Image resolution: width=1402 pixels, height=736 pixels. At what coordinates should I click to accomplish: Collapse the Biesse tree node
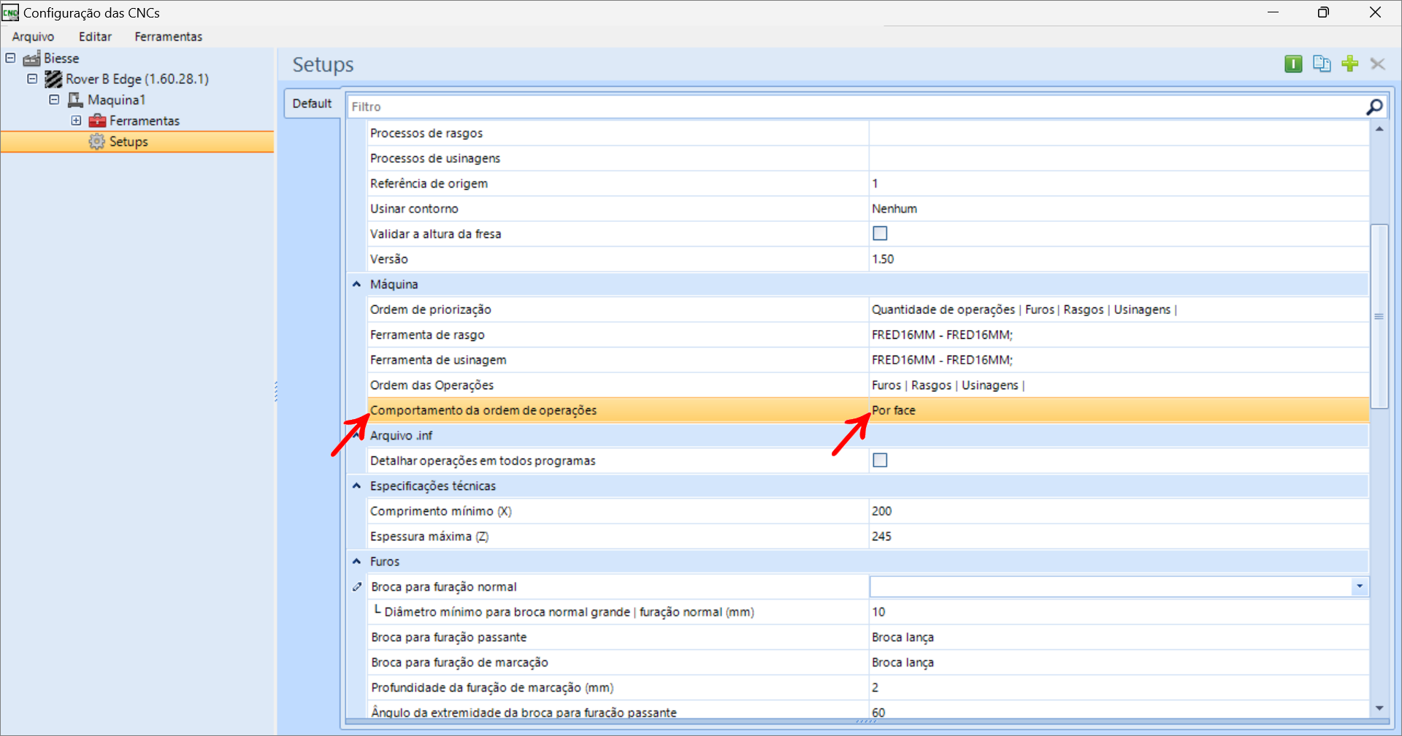pos(10,58)
